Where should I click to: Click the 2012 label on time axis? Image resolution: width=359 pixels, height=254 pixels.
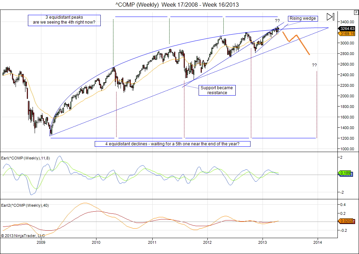(x=207, y=242)
